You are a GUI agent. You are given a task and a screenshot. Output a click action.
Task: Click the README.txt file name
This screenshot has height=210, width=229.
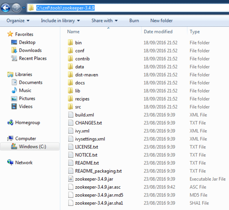click(x=87, y=163)
